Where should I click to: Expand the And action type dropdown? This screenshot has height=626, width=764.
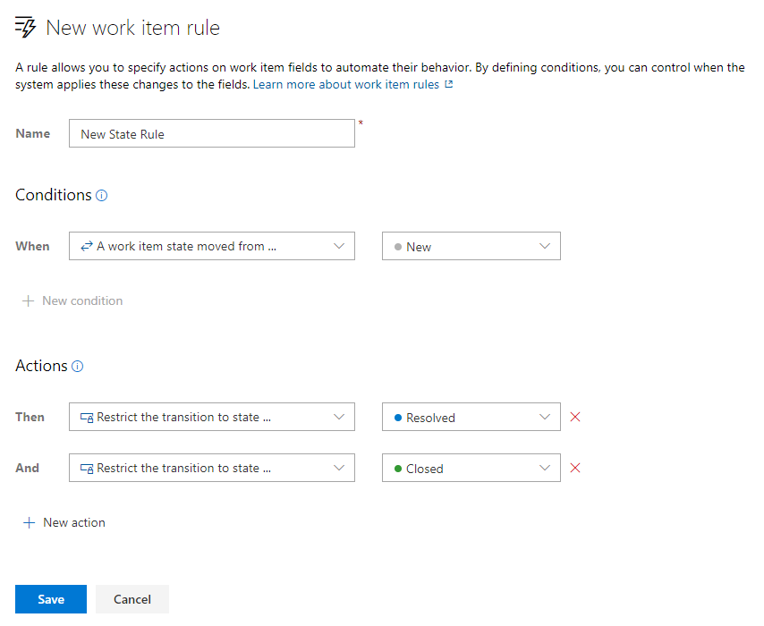pos(212,468)
